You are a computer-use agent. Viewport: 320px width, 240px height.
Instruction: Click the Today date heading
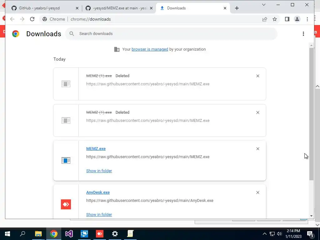(59, 59)
